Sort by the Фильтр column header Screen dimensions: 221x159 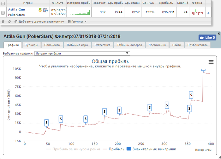pos(58,3)
